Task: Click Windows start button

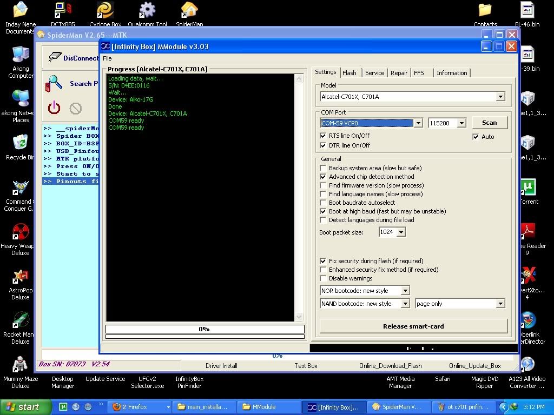Action: point(25,407)
